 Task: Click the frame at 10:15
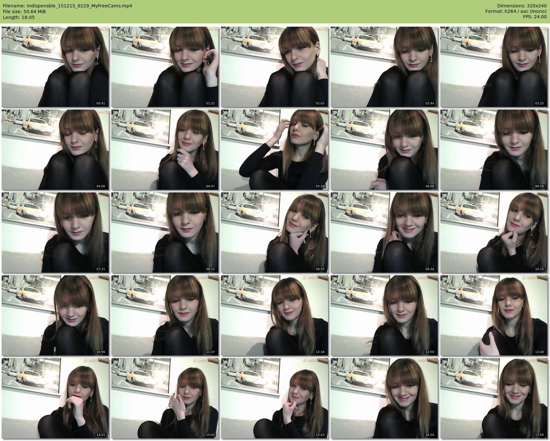pyautogui.click(x=494, y=233)
